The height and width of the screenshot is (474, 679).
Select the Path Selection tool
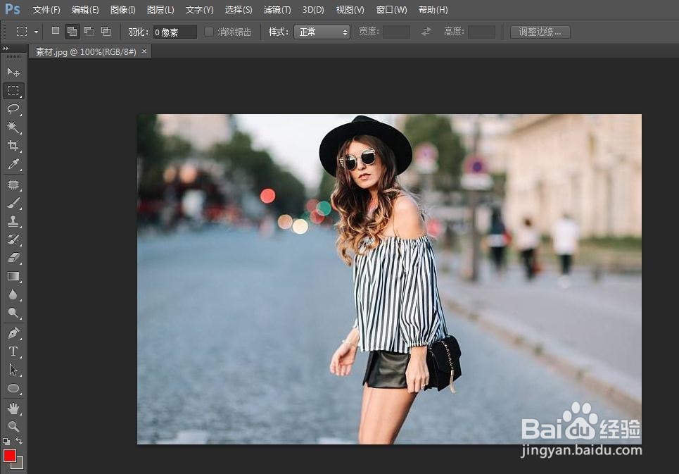pos(13,370)
